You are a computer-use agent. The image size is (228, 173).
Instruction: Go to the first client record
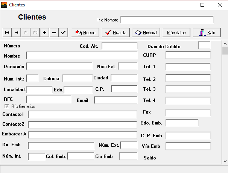click(7, 33)
